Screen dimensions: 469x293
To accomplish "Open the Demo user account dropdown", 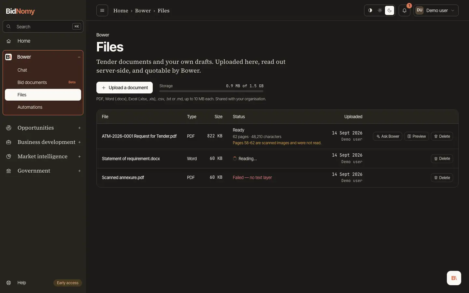I will coord(436,10).
